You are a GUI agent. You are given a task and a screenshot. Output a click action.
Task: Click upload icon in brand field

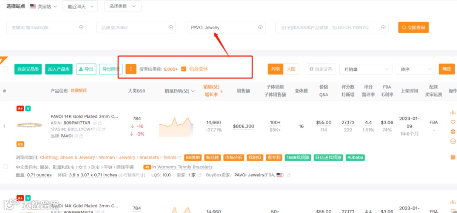(x=171, y=28)
